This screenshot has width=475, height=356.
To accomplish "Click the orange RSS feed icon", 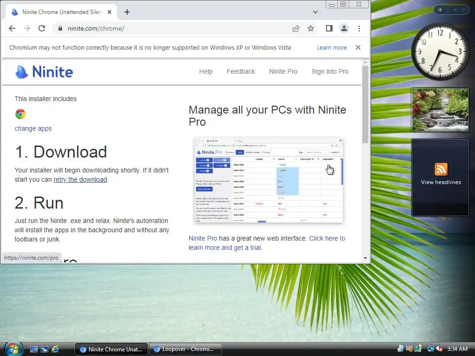I will click(x=441, y=169).
